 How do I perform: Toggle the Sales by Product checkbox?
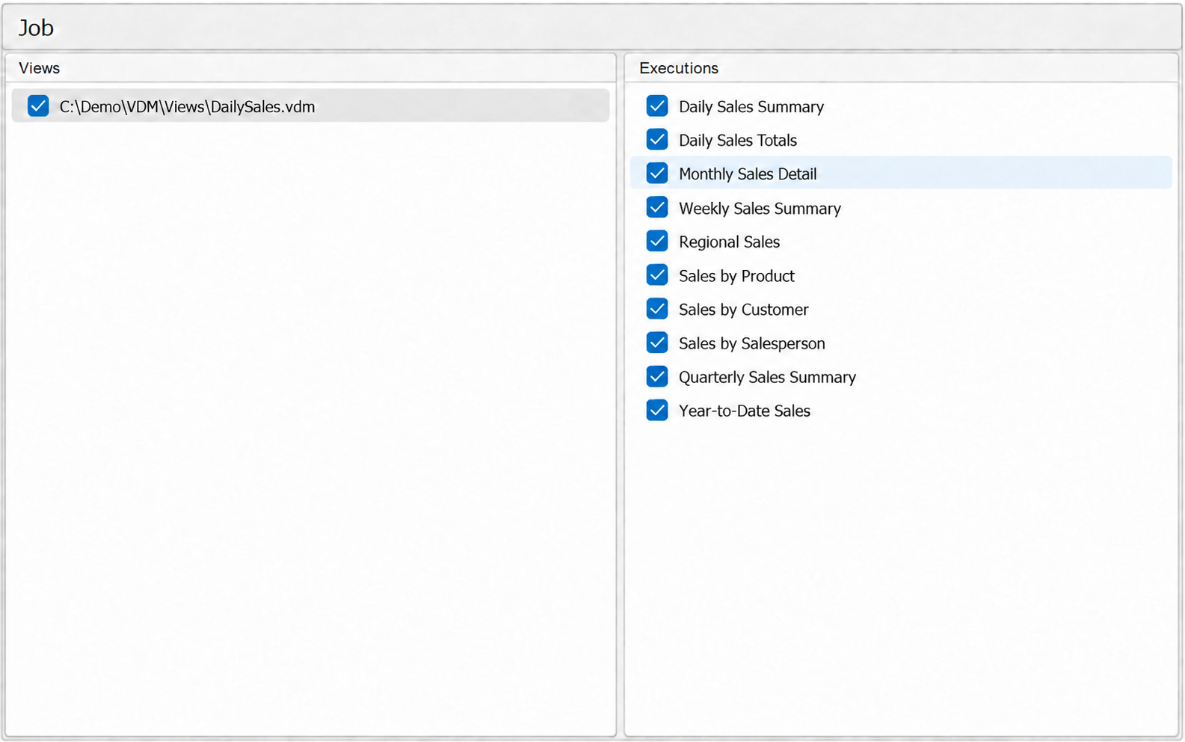[657, 275]
